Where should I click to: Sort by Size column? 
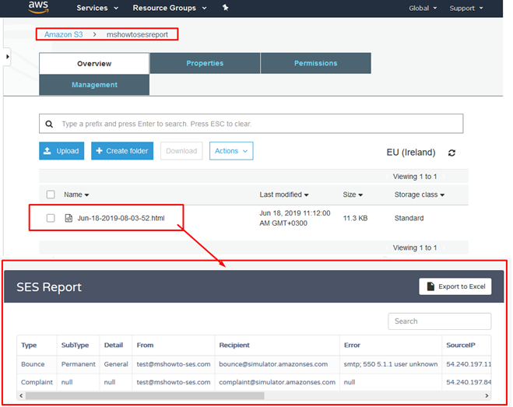coord(353,195)
